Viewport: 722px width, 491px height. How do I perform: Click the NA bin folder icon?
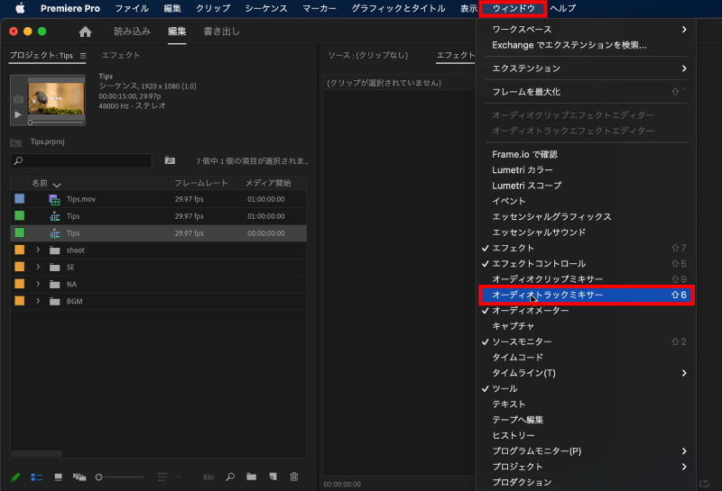pos(55,285)
